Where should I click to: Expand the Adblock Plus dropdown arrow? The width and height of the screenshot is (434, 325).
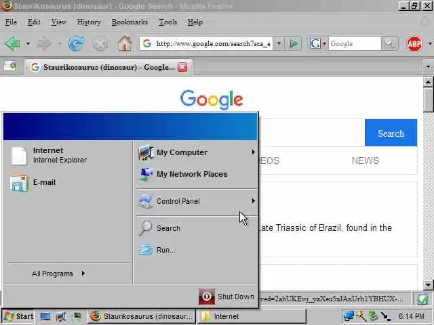pos(430,43)
